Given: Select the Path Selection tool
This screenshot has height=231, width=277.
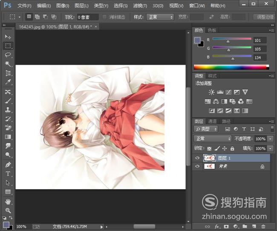Looking at the screenshot, I should tap(8, 183).
